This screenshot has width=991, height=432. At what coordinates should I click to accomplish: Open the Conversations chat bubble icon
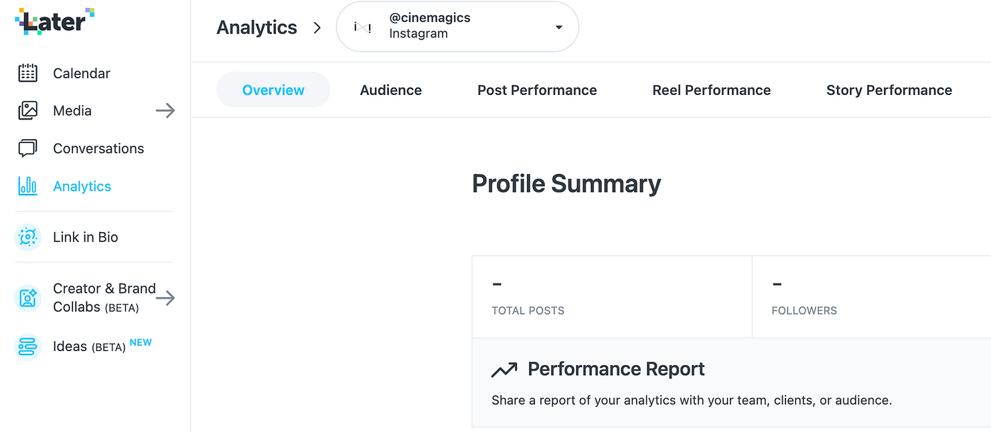tap(27, 148)
